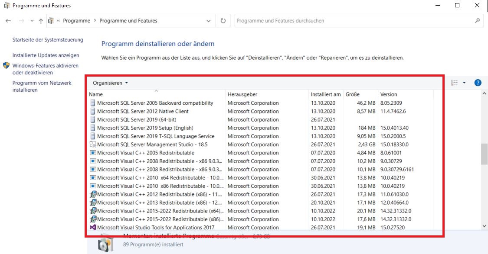Click the search magnifier icon
The image size is (488, 254).
click(x=477, y=21)
